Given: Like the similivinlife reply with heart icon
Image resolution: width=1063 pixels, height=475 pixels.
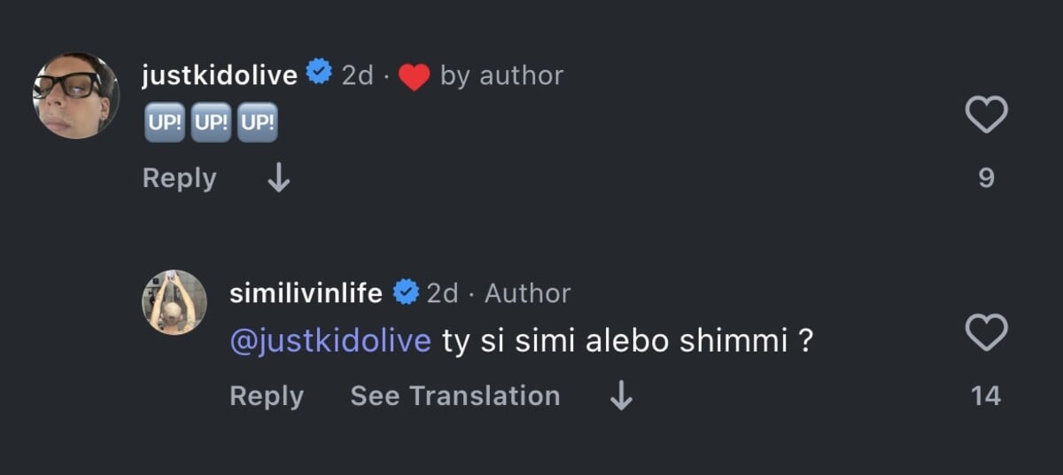Looking at the screenshot, I should pos(986,333).
